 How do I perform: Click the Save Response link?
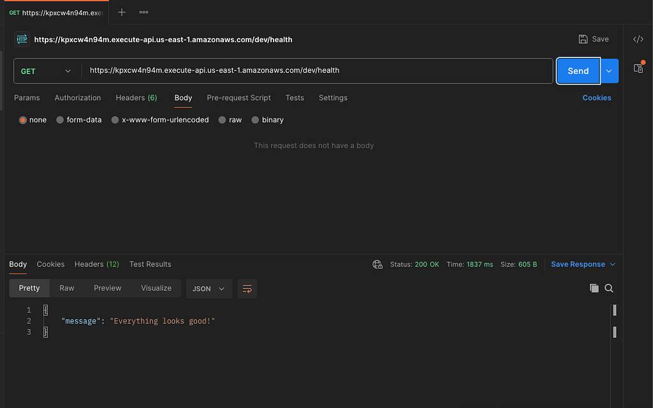coord(578,265)
